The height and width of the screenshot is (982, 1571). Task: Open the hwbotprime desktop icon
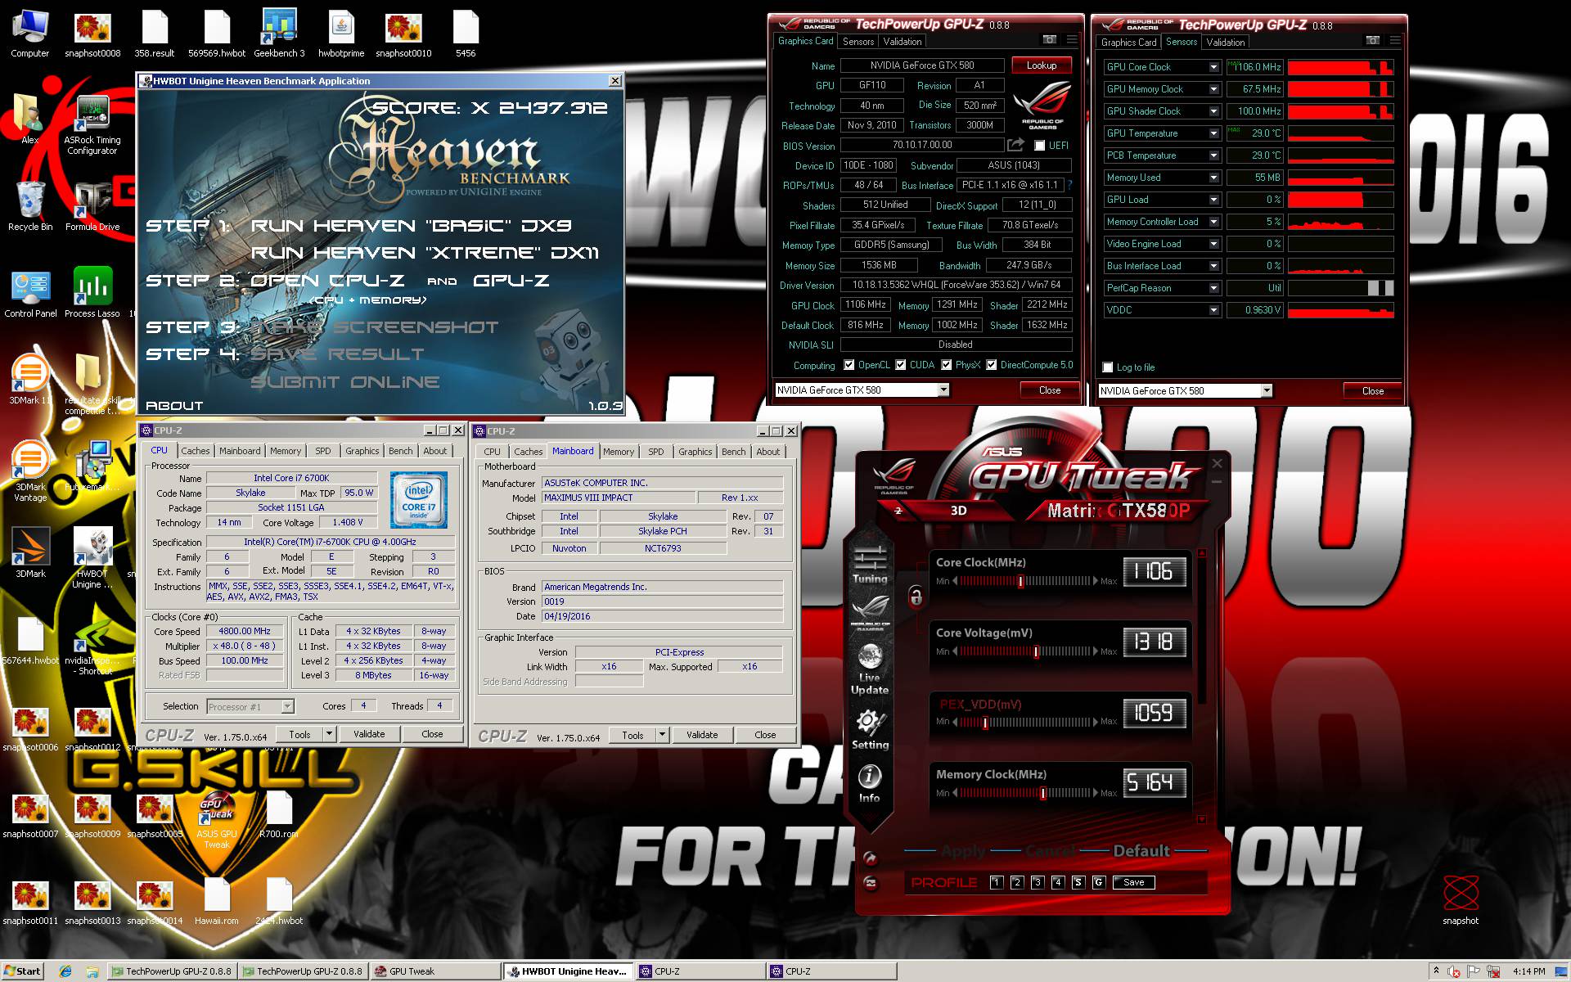tap(341, 34)
